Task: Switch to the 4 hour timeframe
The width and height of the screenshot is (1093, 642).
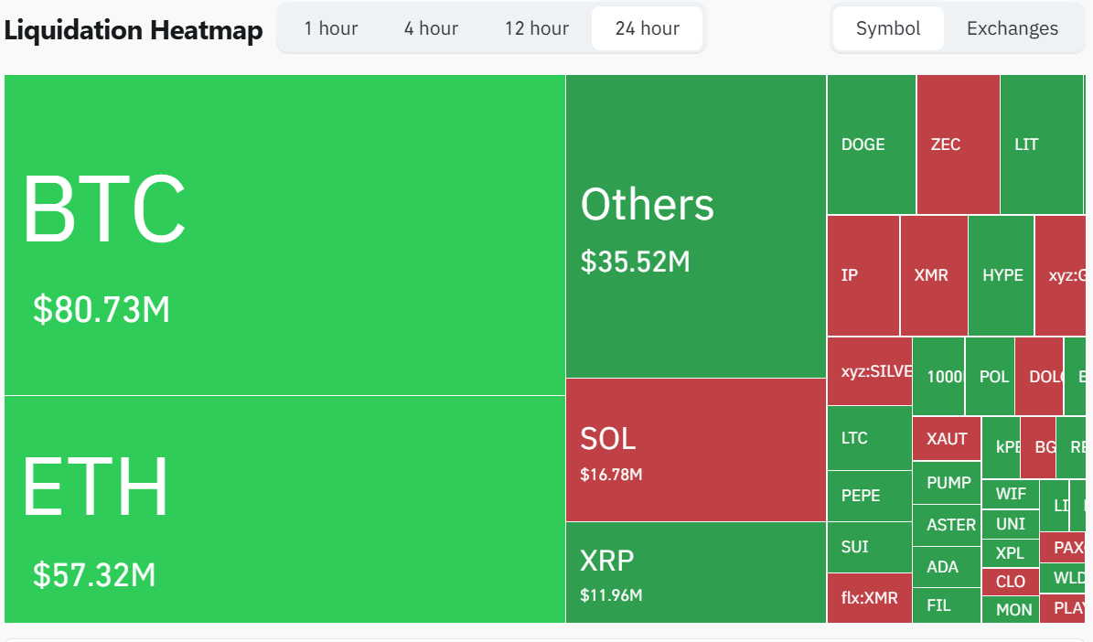Action: [431, 28]
